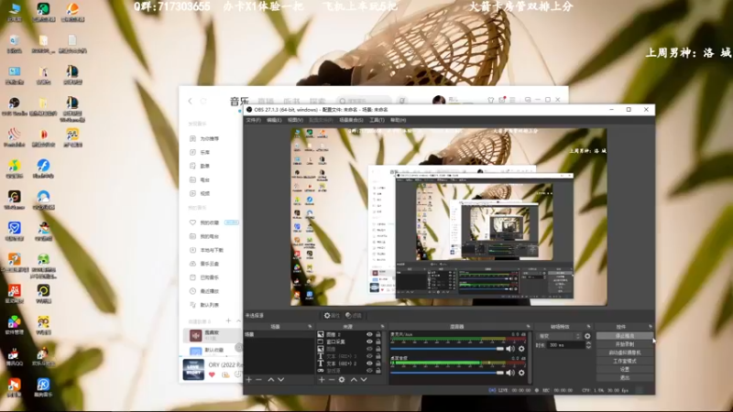
Task: Lock the 图像 2 source
Action: (378, 334)
